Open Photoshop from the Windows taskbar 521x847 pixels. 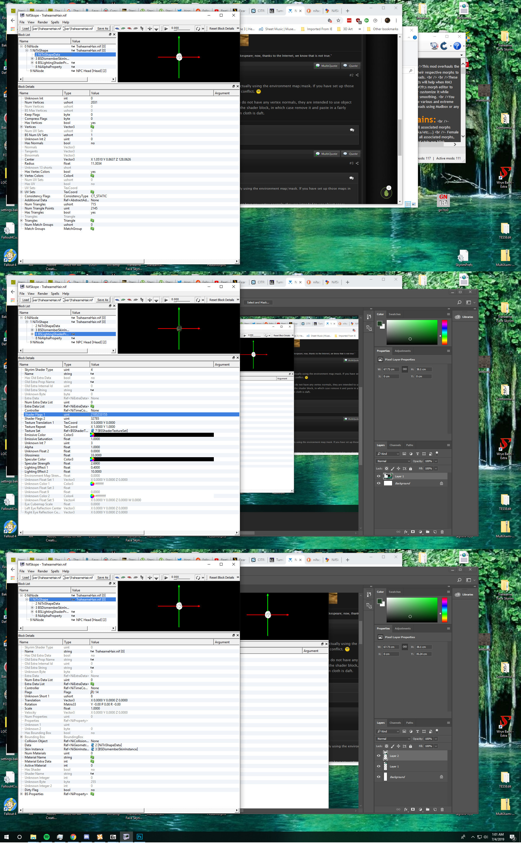coord(139,837)
